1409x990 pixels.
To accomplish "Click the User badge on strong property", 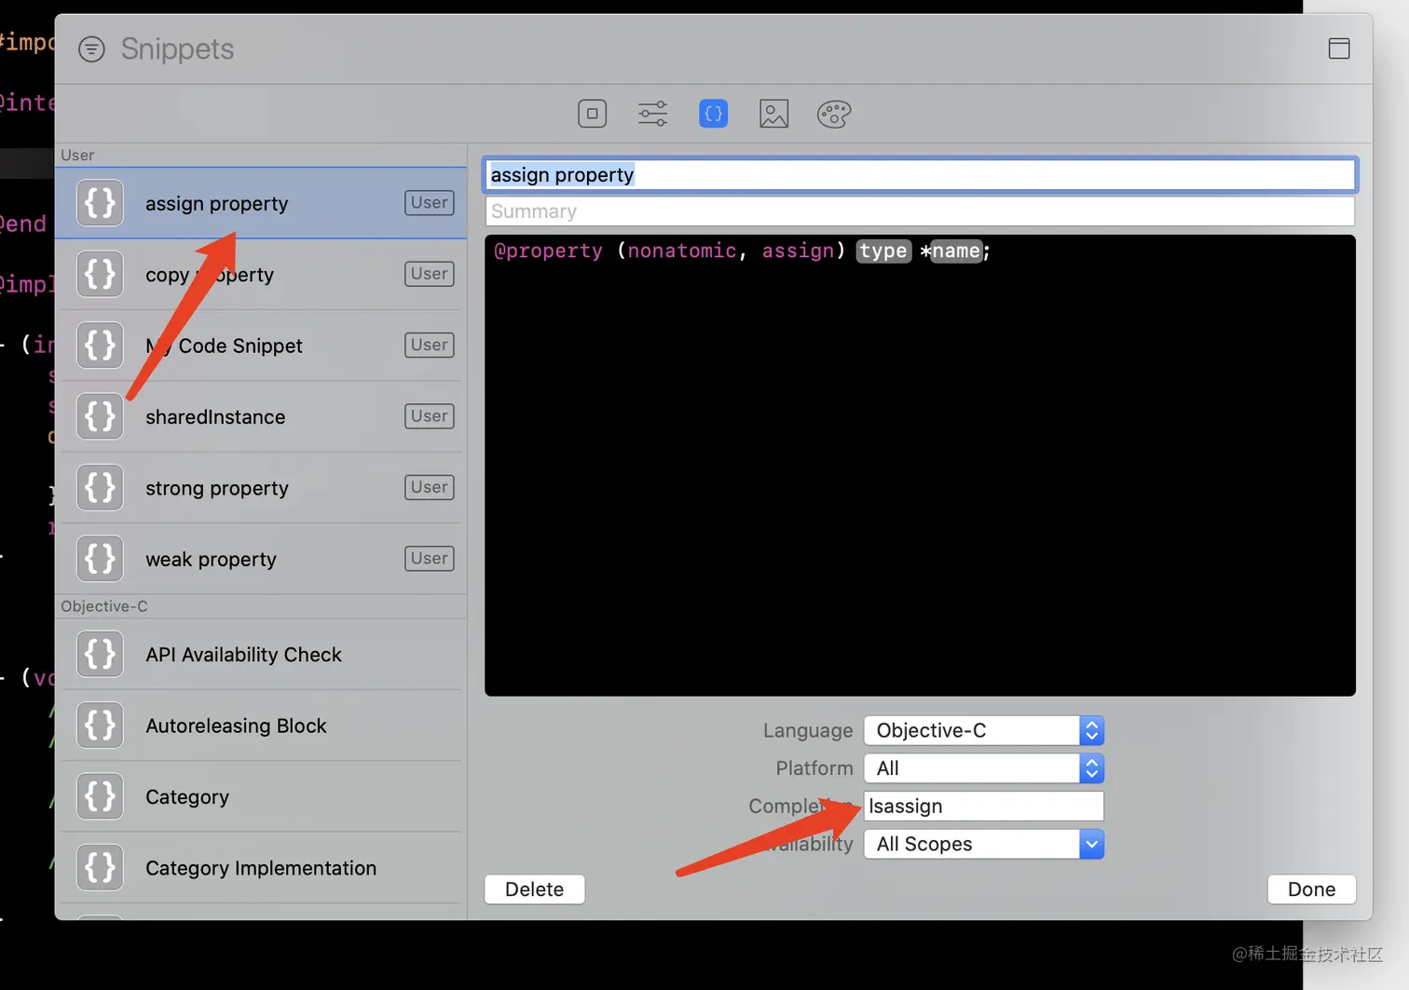I will [x=430, y=487].
